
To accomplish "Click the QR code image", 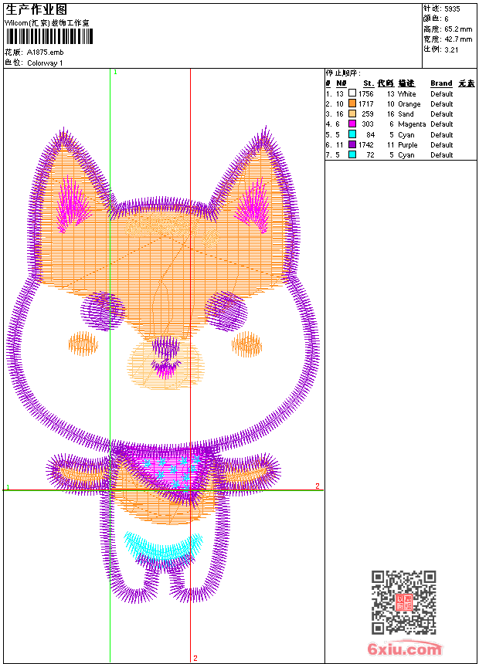I will (x=403, y=602).
